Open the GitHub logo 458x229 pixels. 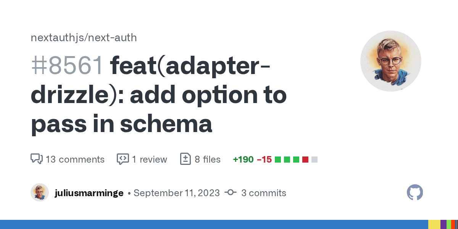tap(415, 192)
